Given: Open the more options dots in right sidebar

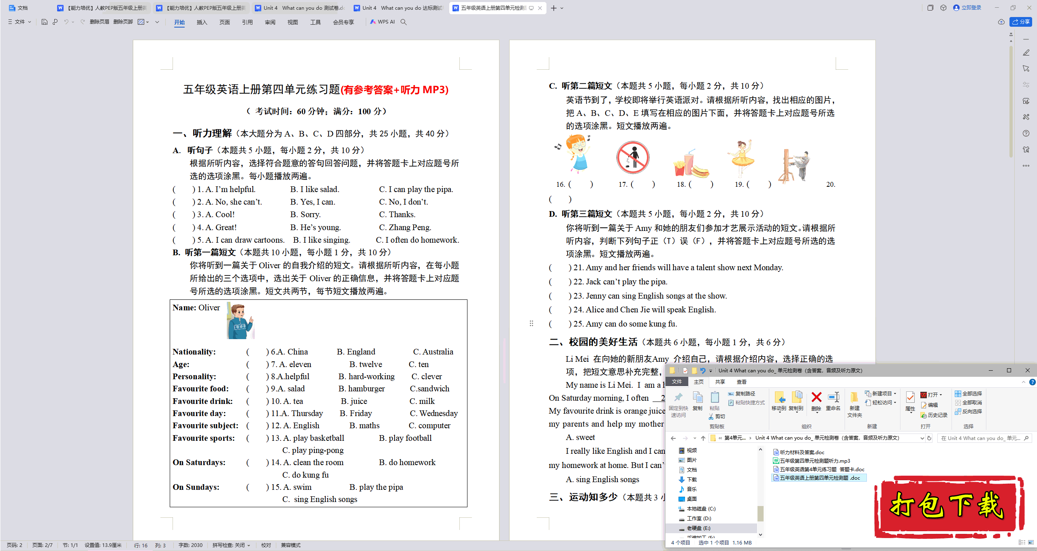Looking at the screenshot, I should click(x=1026, y=166).
